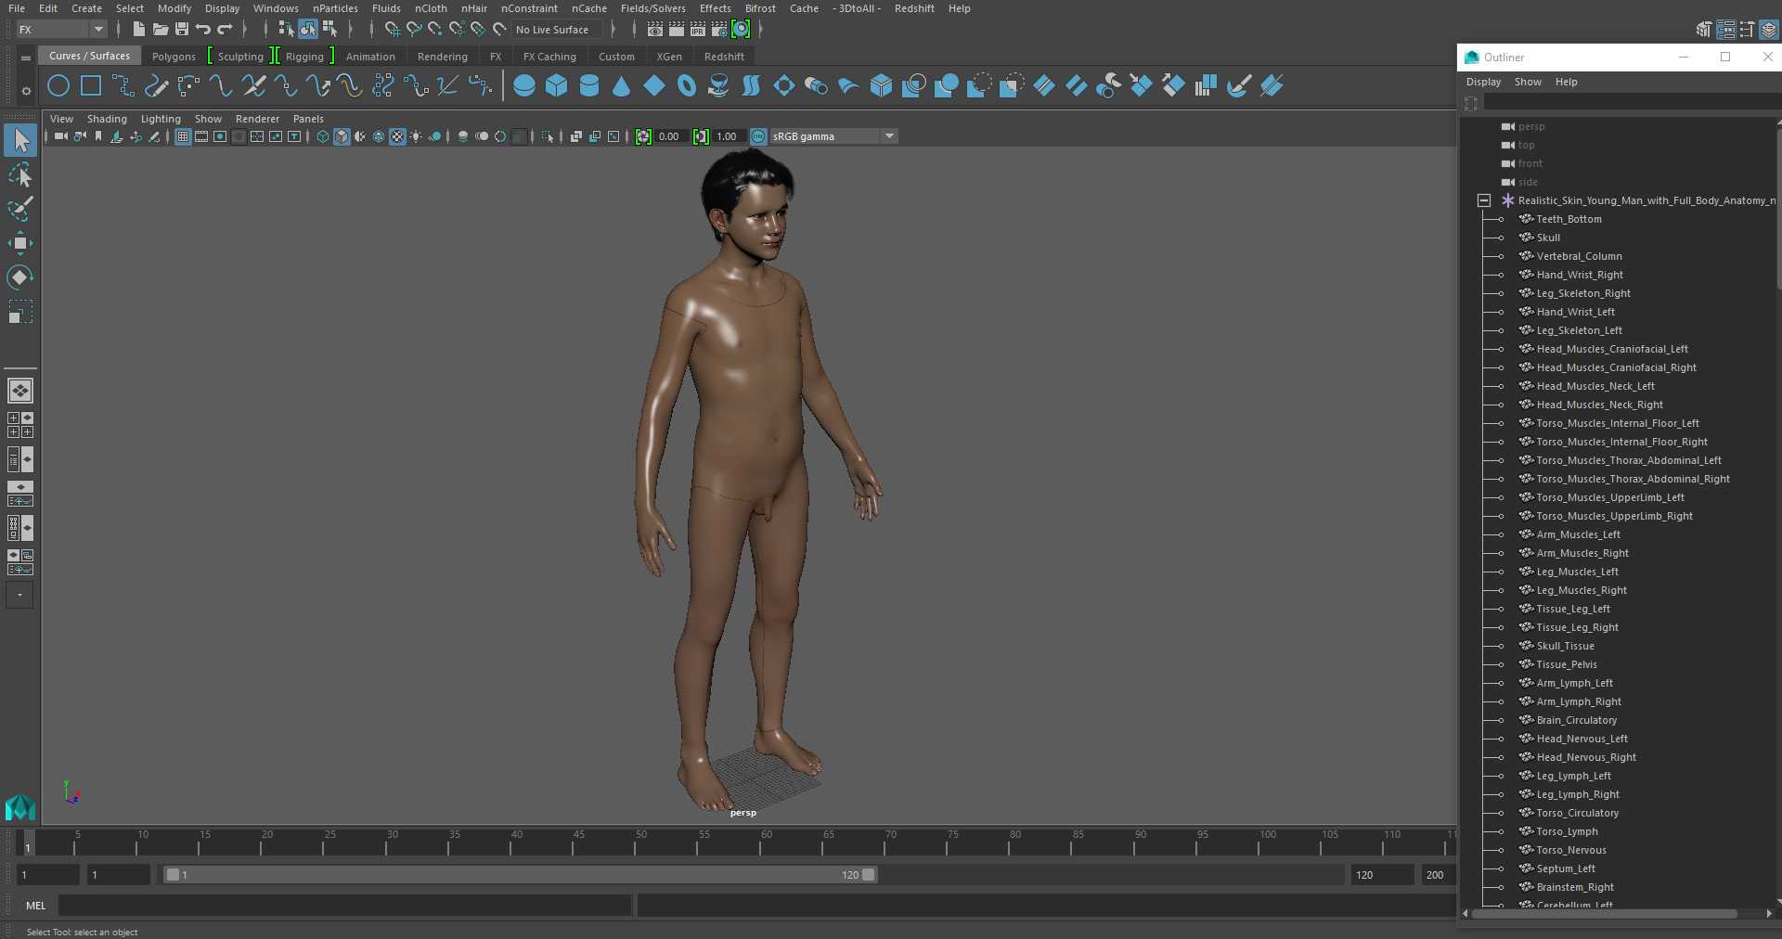
Task: Toggle the film gate display
Action: point(201,136)
